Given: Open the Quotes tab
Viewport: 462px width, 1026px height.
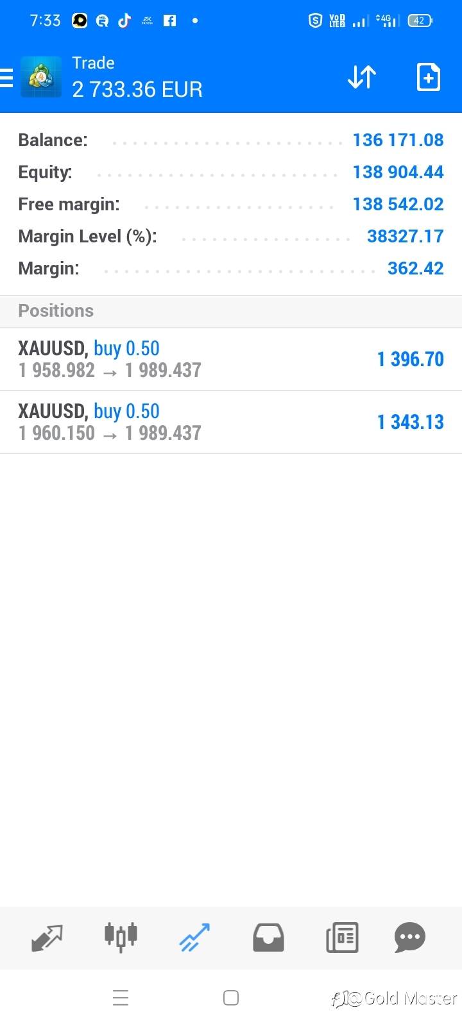Looking at the screenshot, I should tap(47, 938).
